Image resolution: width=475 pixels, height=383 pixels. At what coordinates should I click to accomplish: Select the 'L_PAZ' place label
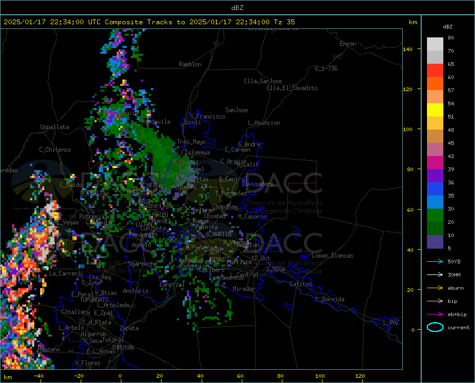(x=391, y=322)
